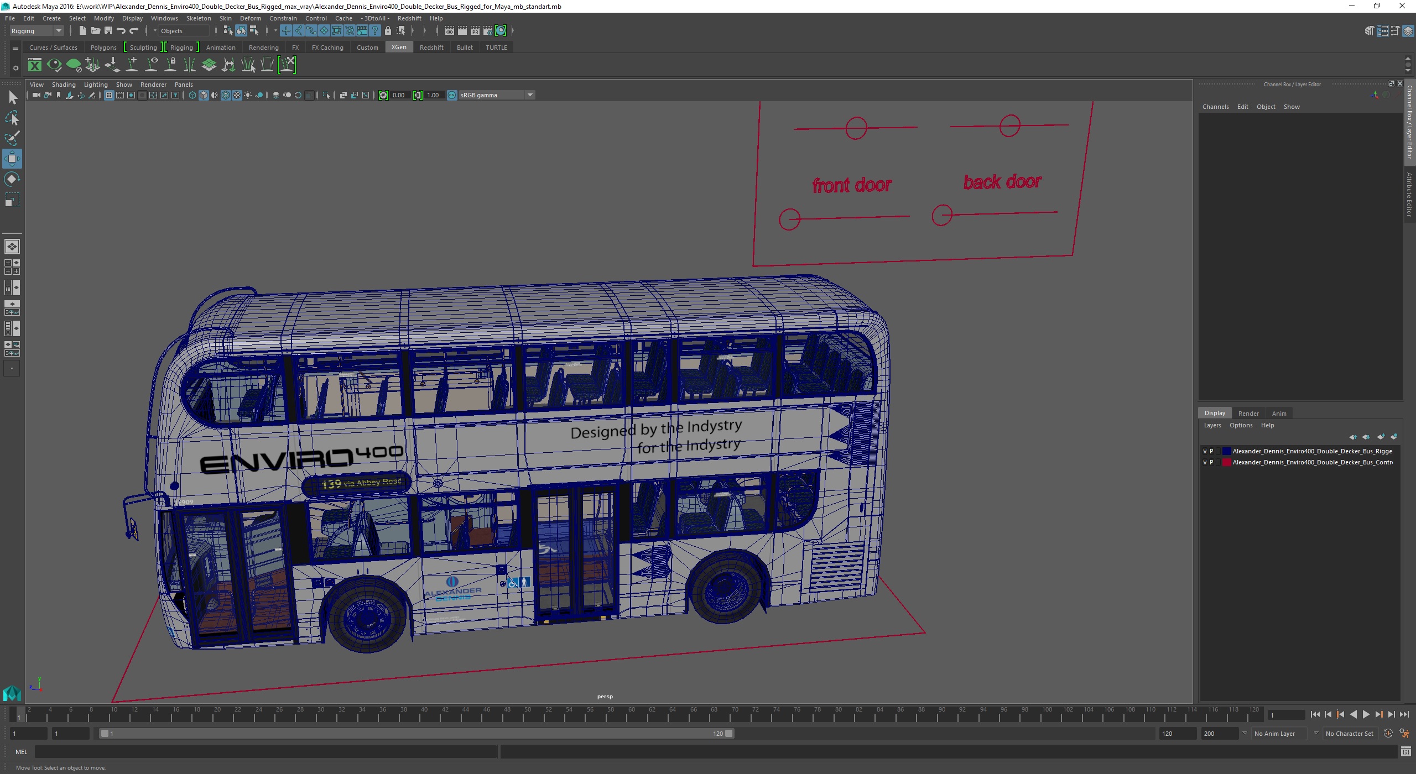
Task: Open the viewport Shading menu
Action: click(64, 85)
